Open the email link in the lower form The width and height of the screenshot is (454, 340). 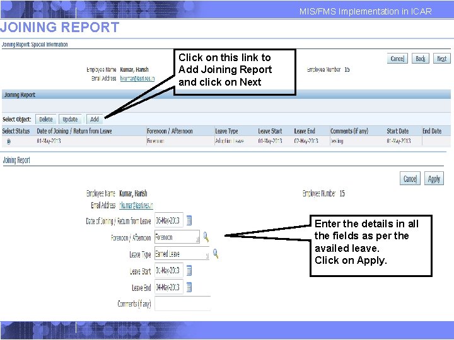(x=136, y=205)
